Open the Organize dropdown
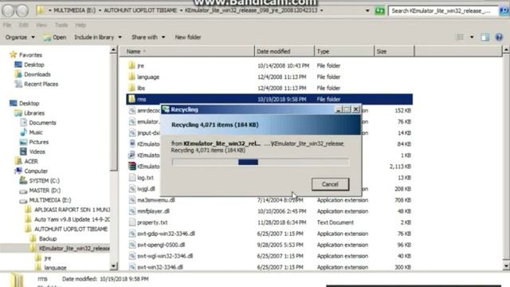510x287 pixels. click(20, 37)
